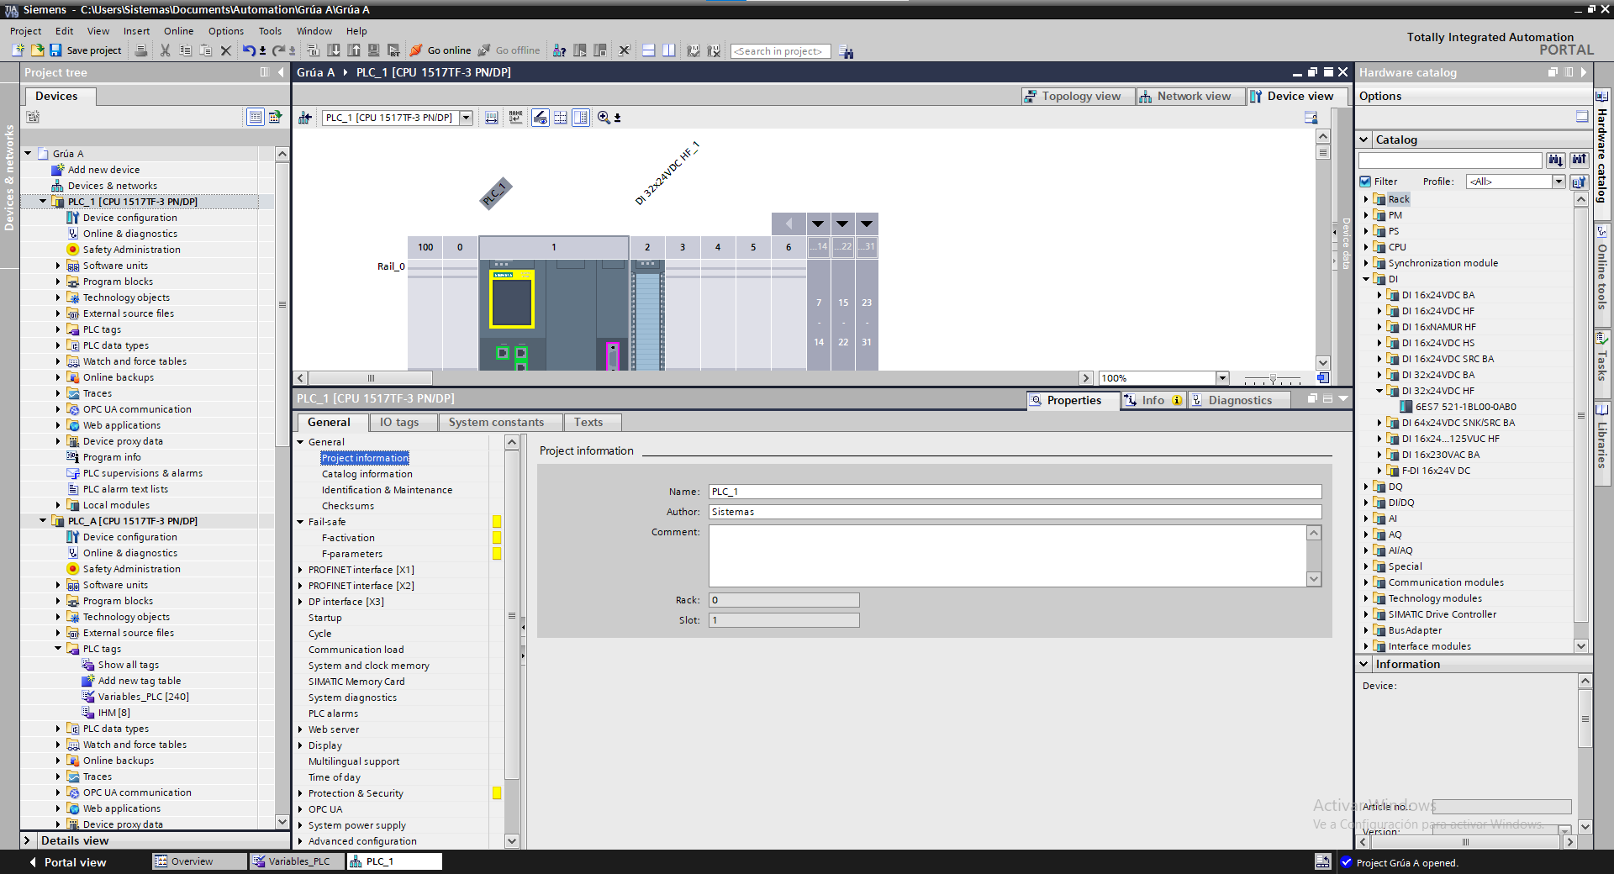Open the PLC_1 device selector dropdown

point(466,118)
